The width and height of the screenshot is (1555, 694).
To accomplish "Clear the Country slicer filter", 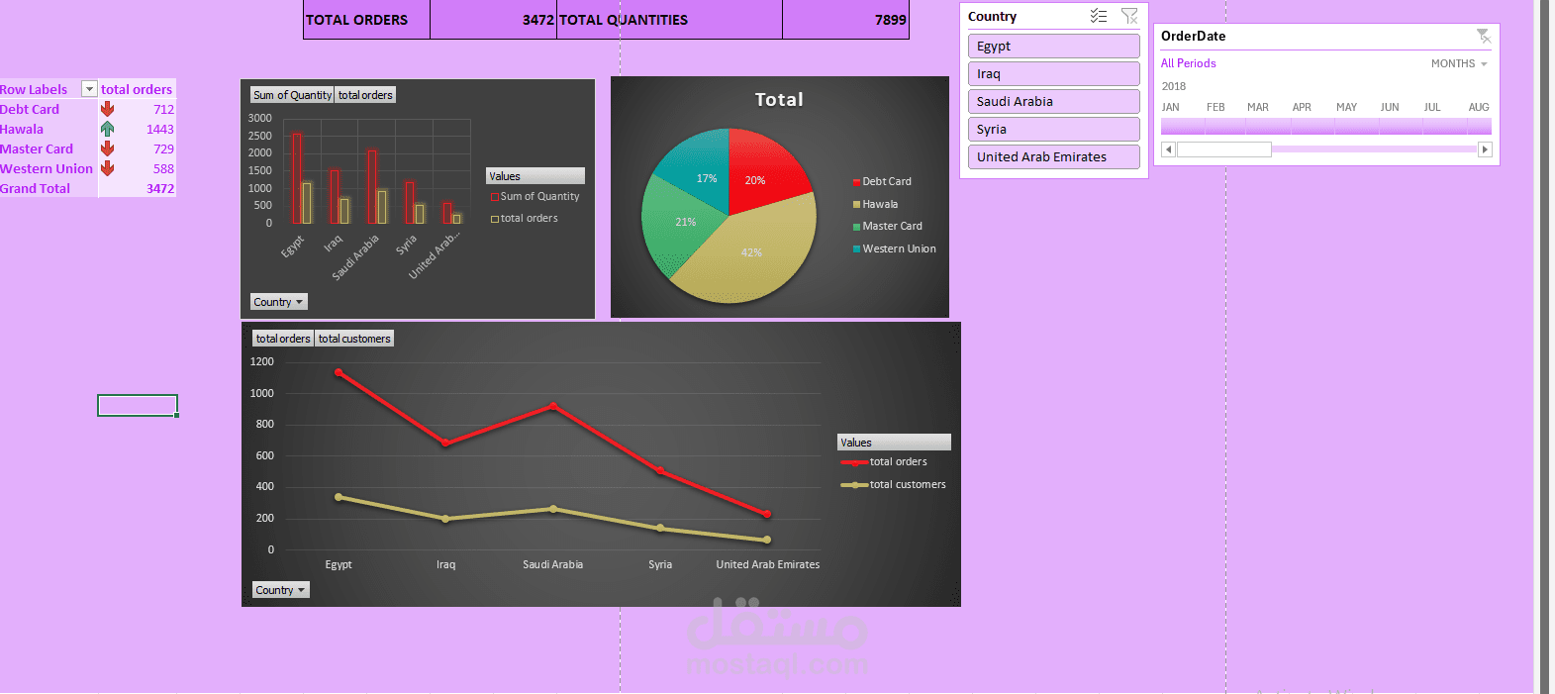I will pyautogui.click(x=1129, y=16).
